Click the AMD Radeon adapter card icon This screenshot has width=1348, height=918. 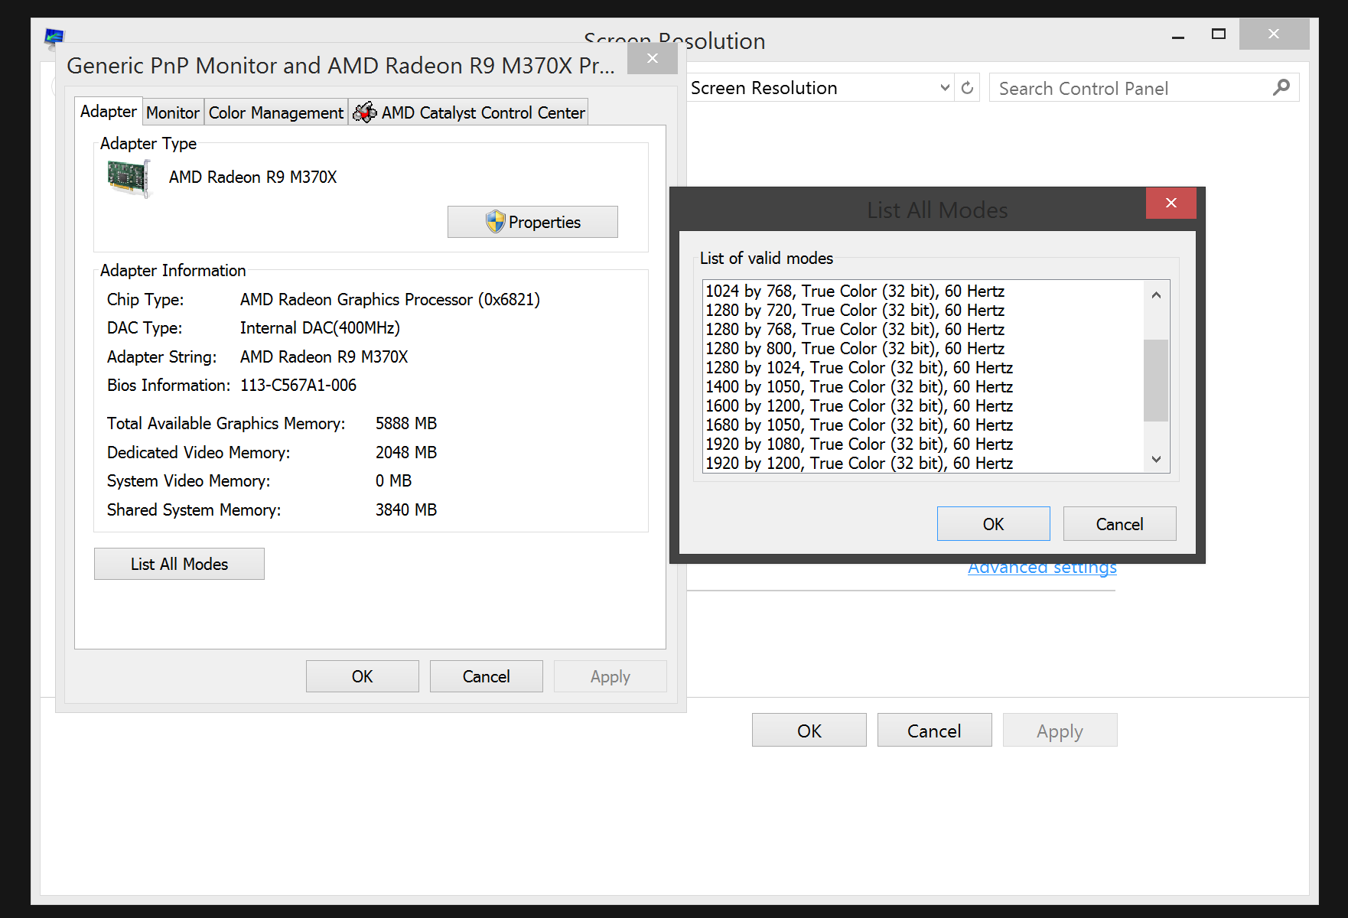pos(129,178)
